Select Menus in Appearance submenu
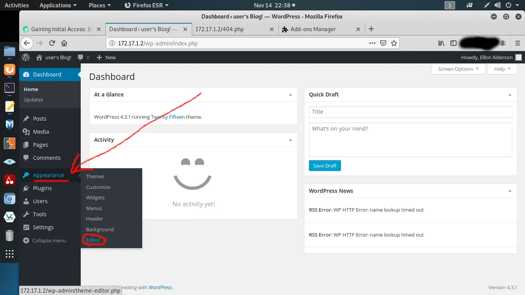 (94, 208)
